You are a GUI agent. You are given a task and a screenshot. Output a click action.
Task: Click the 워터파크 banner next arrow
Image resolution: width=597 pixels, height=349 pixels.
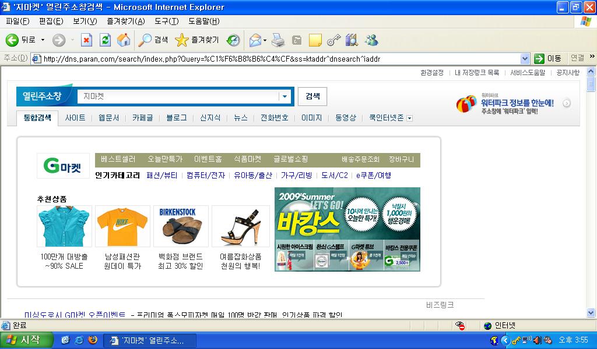pos(567,103)
